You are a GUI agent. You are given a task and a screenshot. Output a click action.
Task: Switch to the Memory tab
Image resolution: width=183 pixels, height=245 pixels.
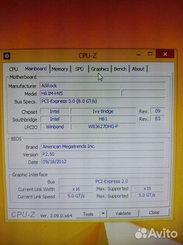[x=60, y=69]
